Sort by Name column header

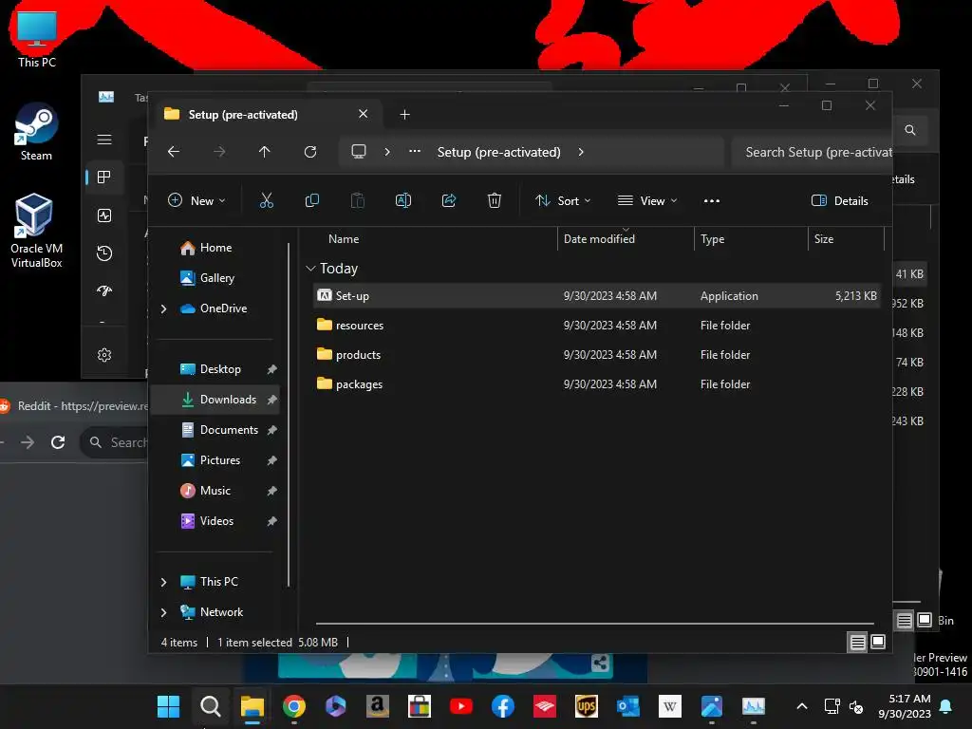[x=344, y=238]
